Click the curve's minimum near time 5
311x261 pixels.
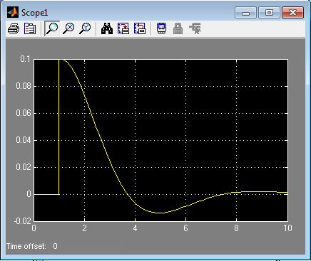coord(160,213)
